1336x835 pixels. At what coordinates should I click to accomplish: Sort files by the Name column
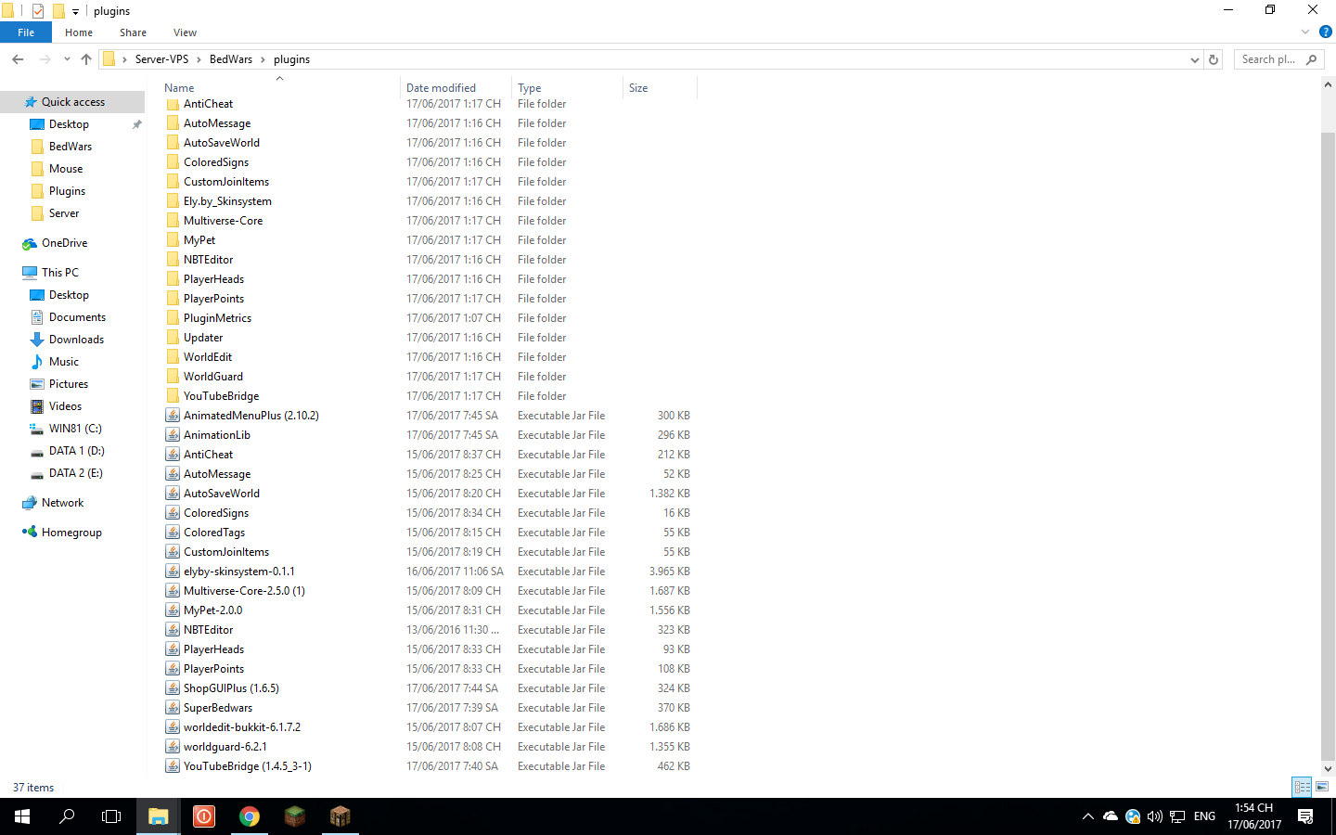(281, 88)
